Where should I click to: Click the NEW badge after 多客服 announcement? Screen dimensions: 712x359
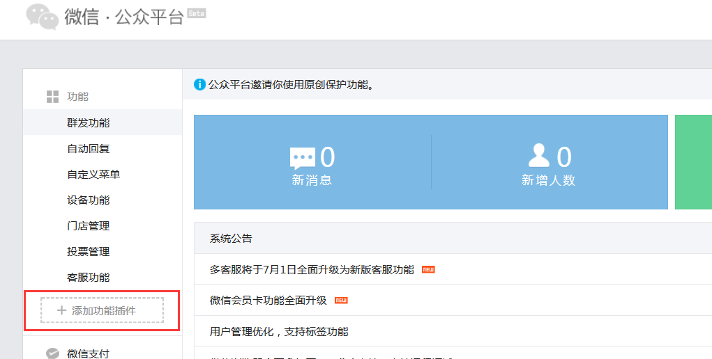(x=428, y=270)
